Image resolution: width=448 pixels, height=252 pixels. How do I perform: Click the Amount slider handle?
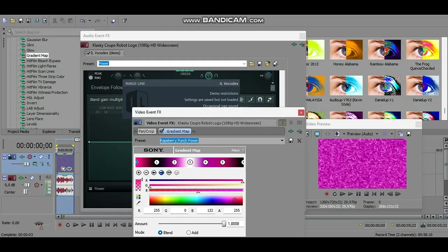[x=224, y=224]
